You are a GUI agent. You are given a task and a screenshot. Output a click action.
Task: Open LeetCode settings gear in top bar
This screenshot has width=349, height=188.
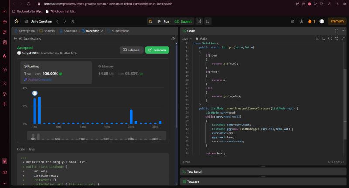point(301,21)
